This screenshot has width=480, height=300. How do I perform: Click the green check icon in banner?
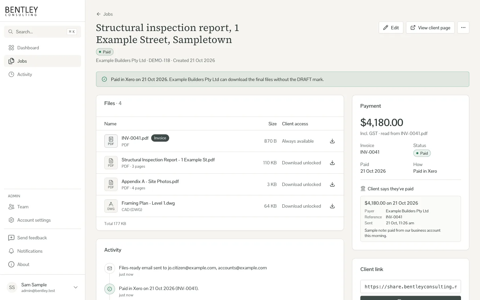[104, 79]
